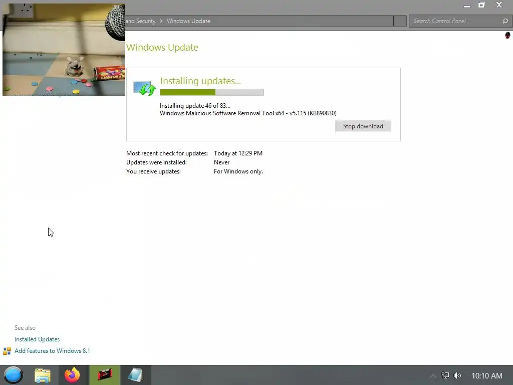
Task: Open the 10:10 AM clock
Action: click(x=487, y=376)
